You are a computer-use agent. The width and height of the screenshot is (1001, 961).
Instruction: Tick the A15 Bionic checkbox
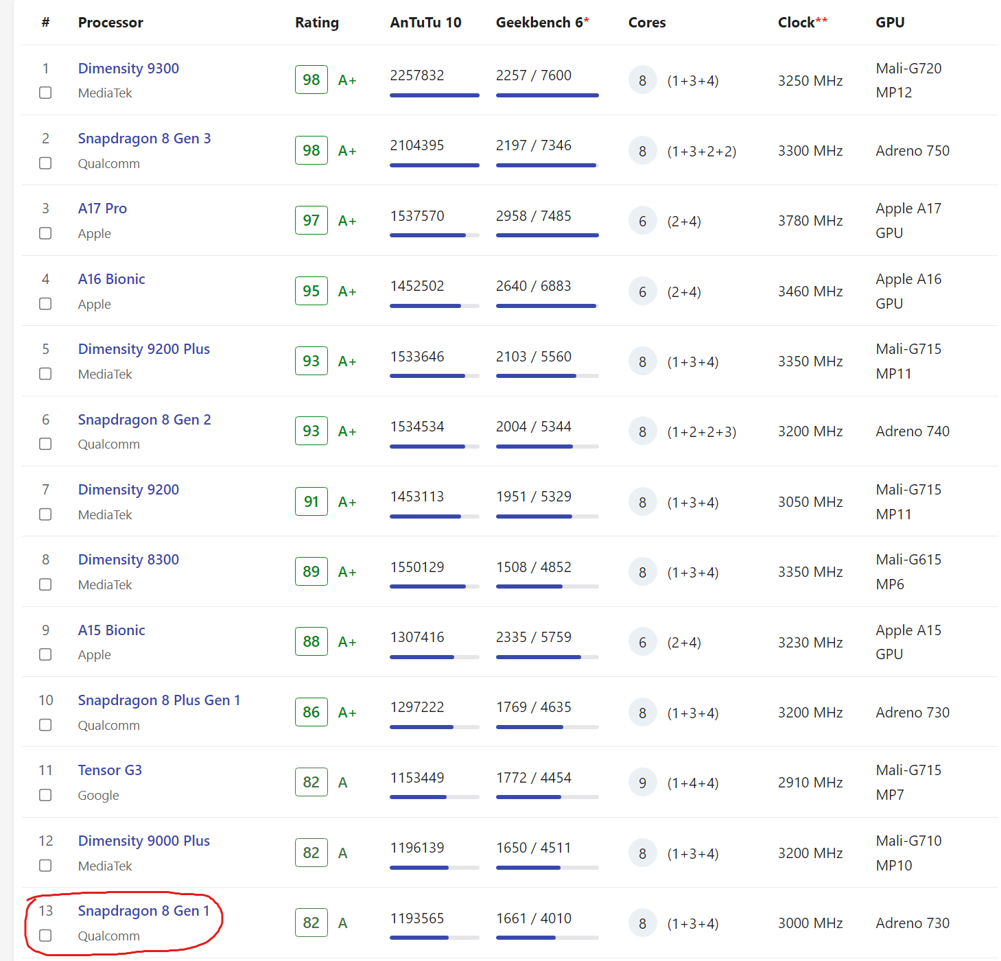[x=45, y=654]
